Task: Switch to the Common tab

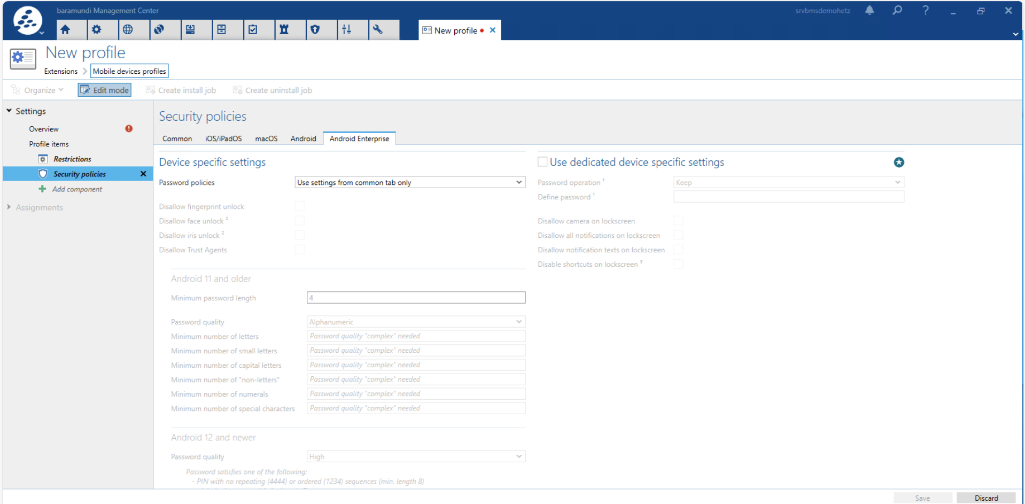Action: tap(177, 138)
